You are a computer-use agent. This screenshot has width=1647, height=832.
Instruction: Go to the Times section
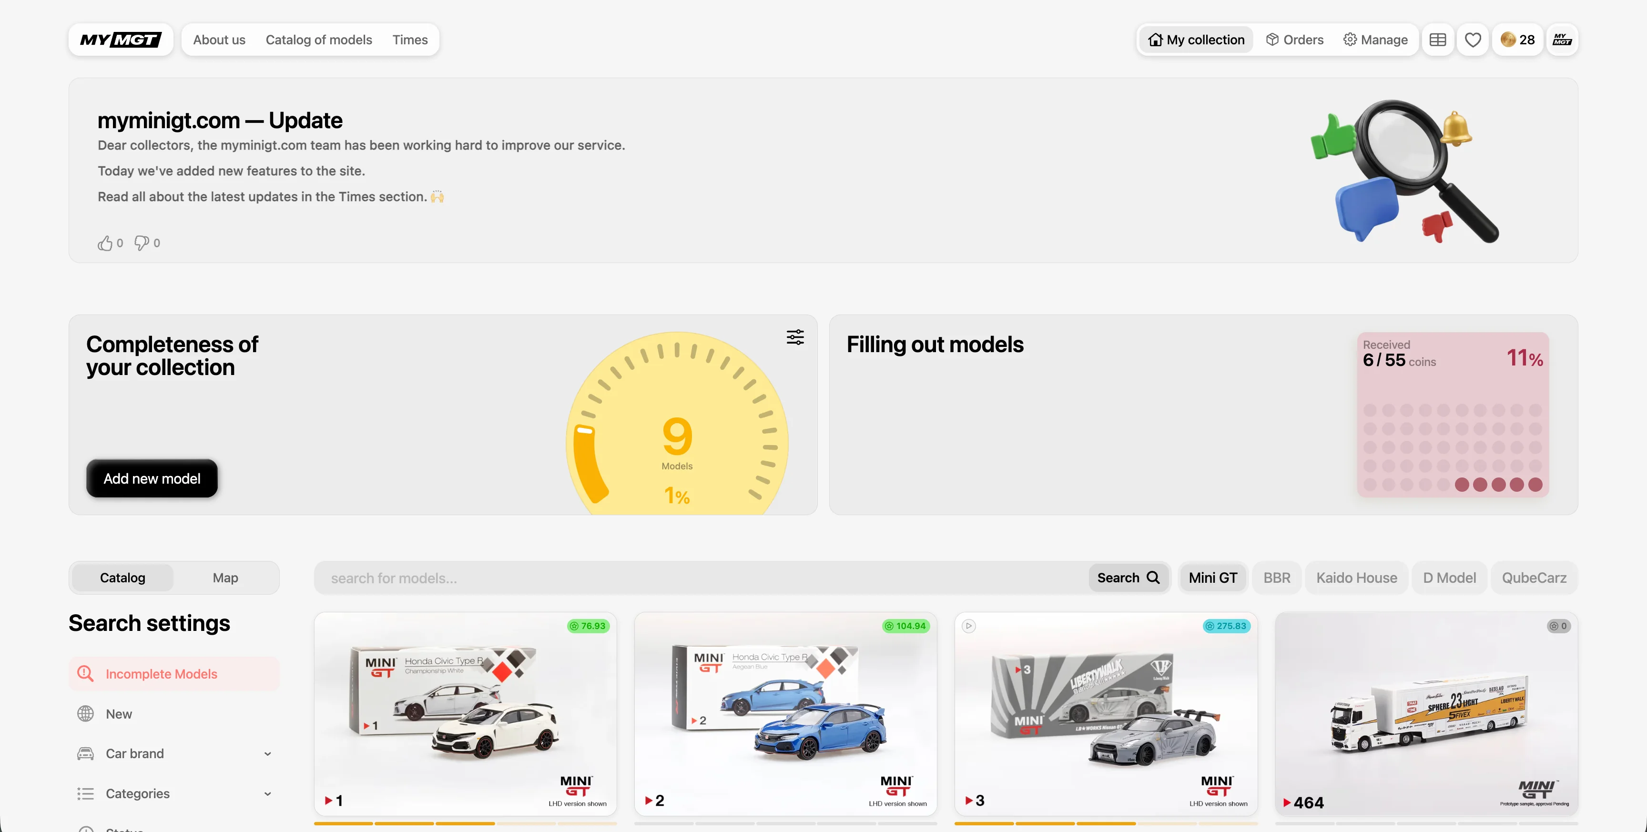click(410, 40)
